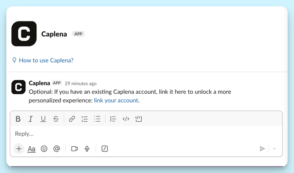
Task: Toggle strikethrough formatting
Action: pyautogui.click(x=56, y=119)
